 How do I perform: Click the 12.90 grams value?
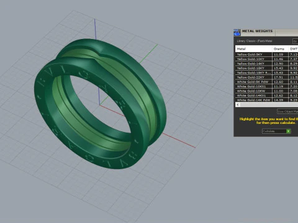pos(278,64)
